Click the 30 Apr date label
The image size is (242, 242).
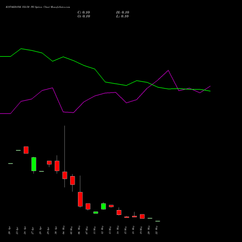click(x=56, y=230)
